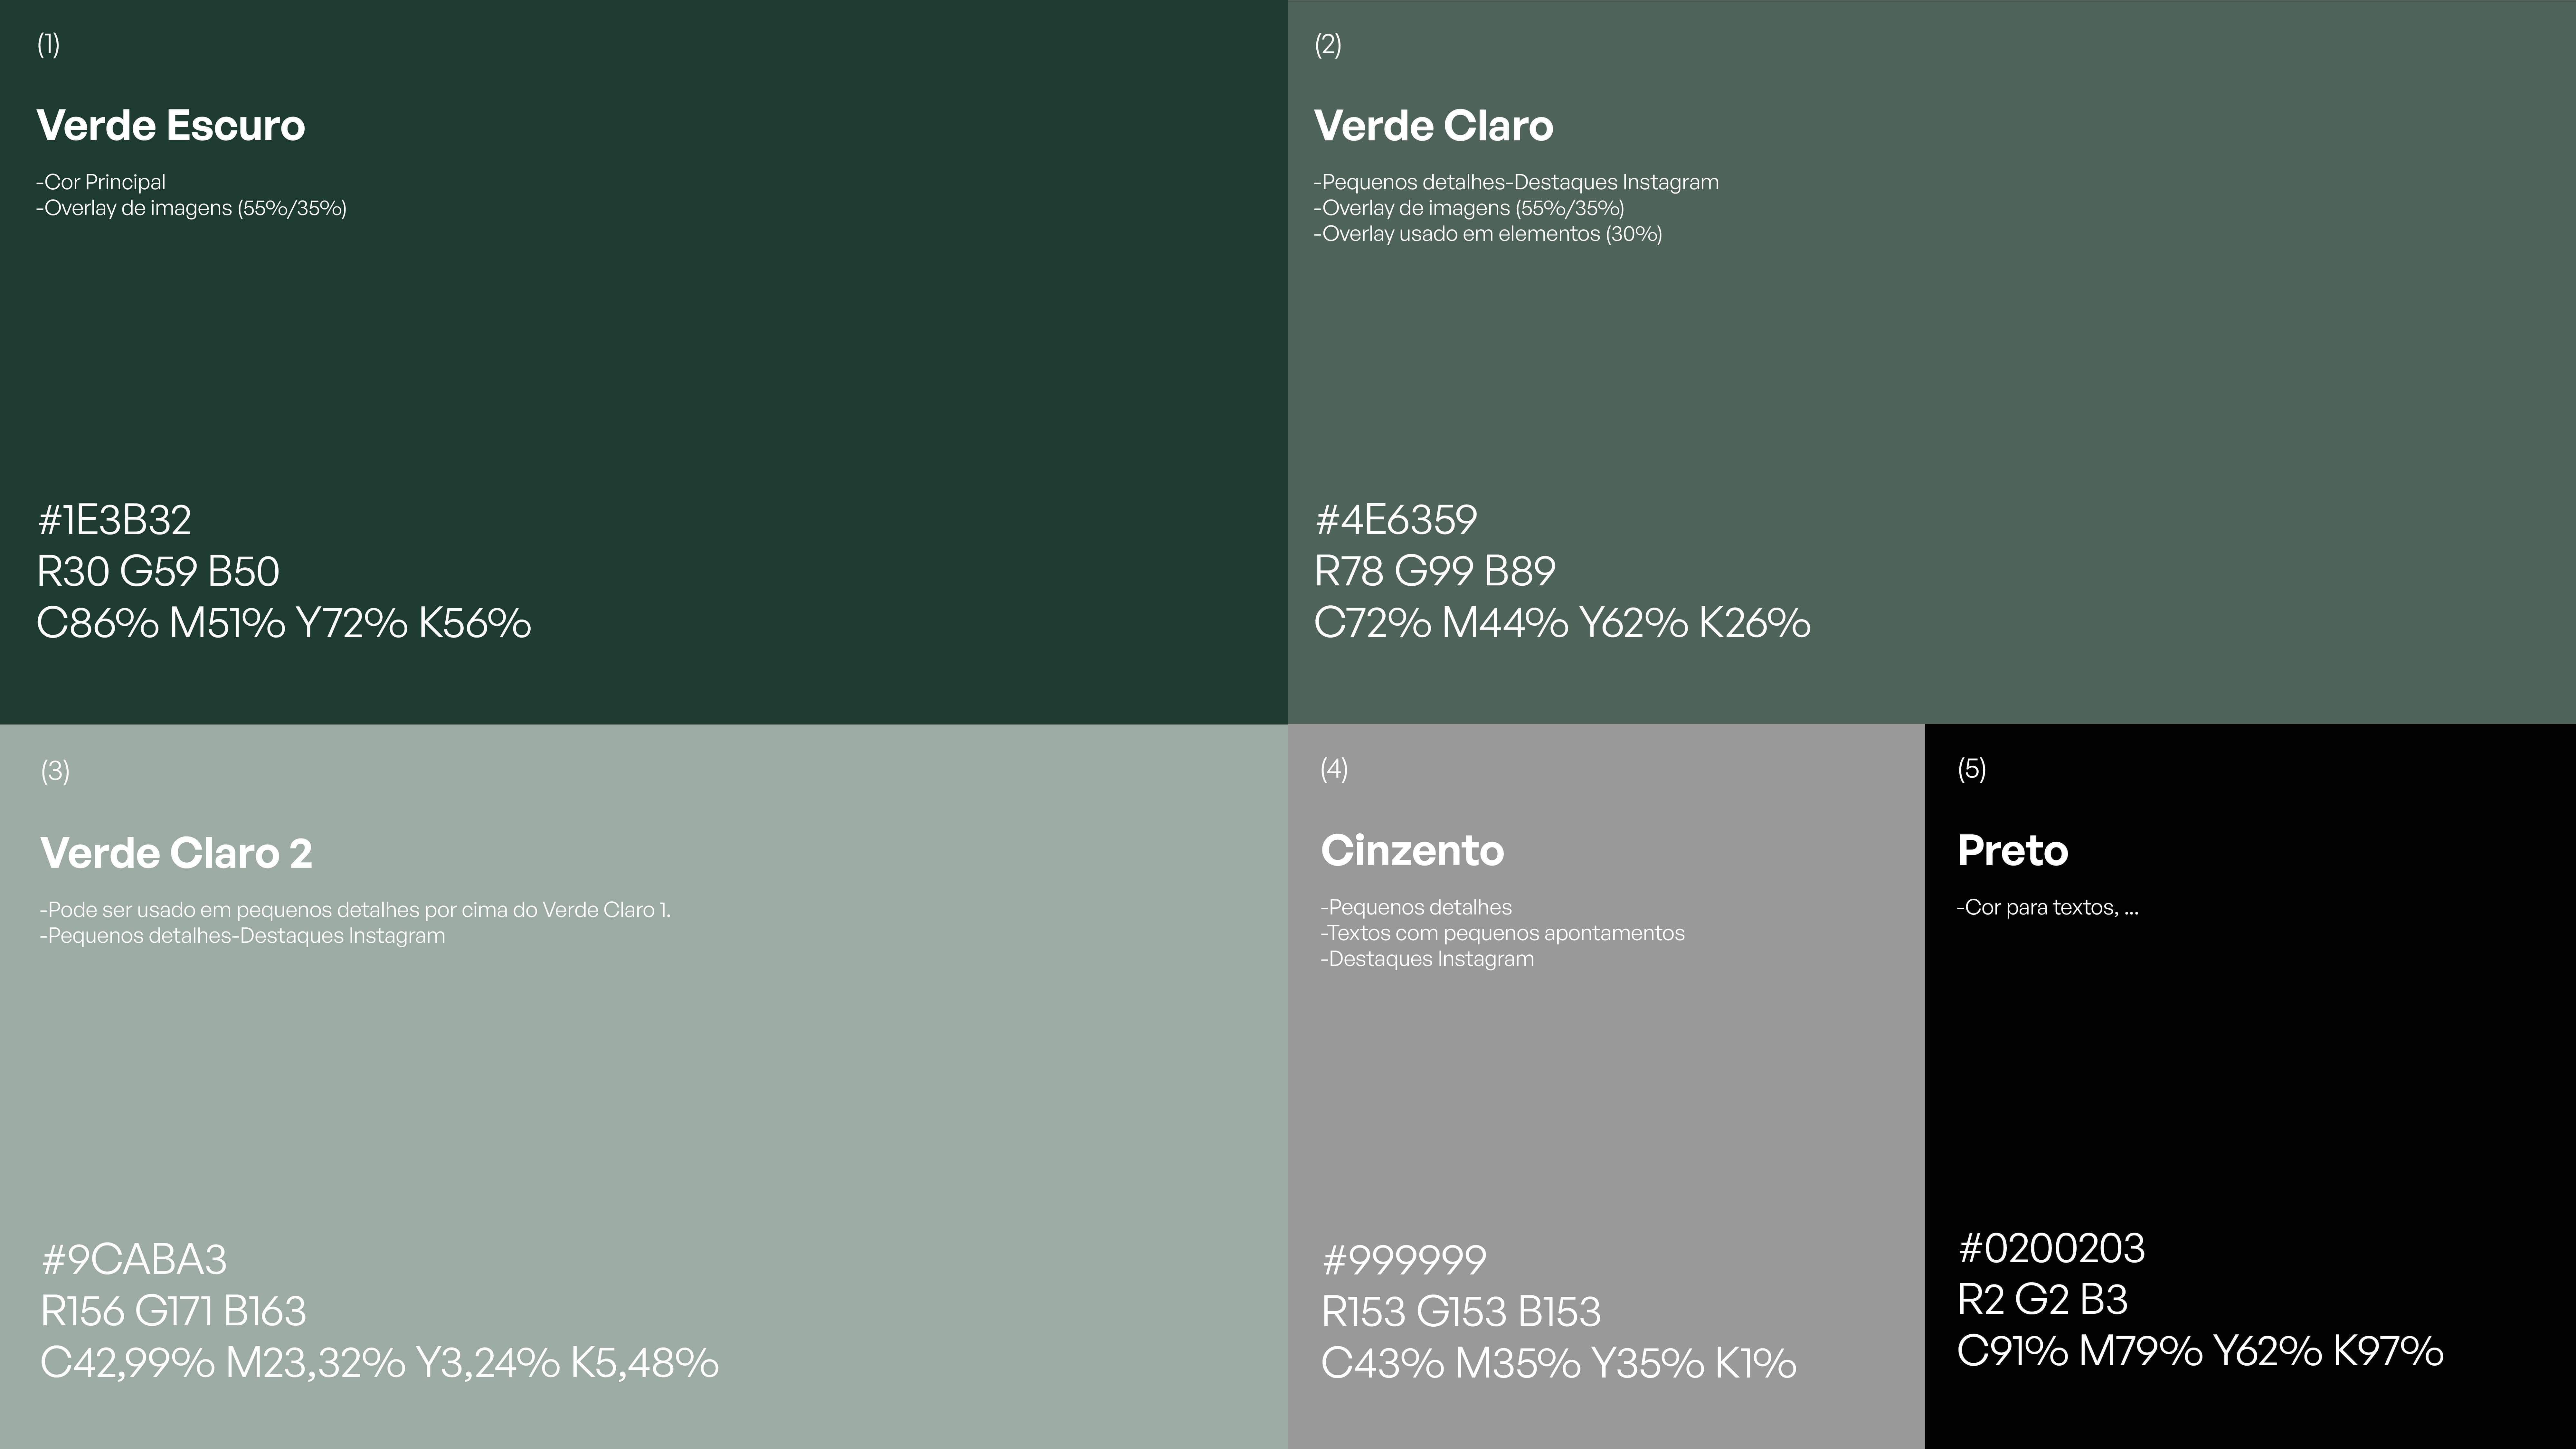Click hex code #1E3B32

[114, 520]
